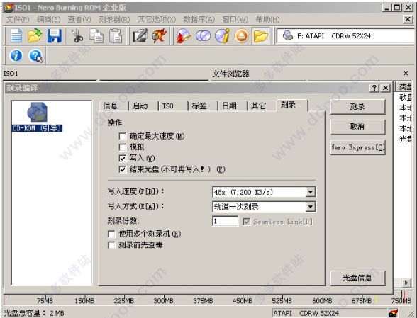Click the blue Information icon

click(16, 55)
